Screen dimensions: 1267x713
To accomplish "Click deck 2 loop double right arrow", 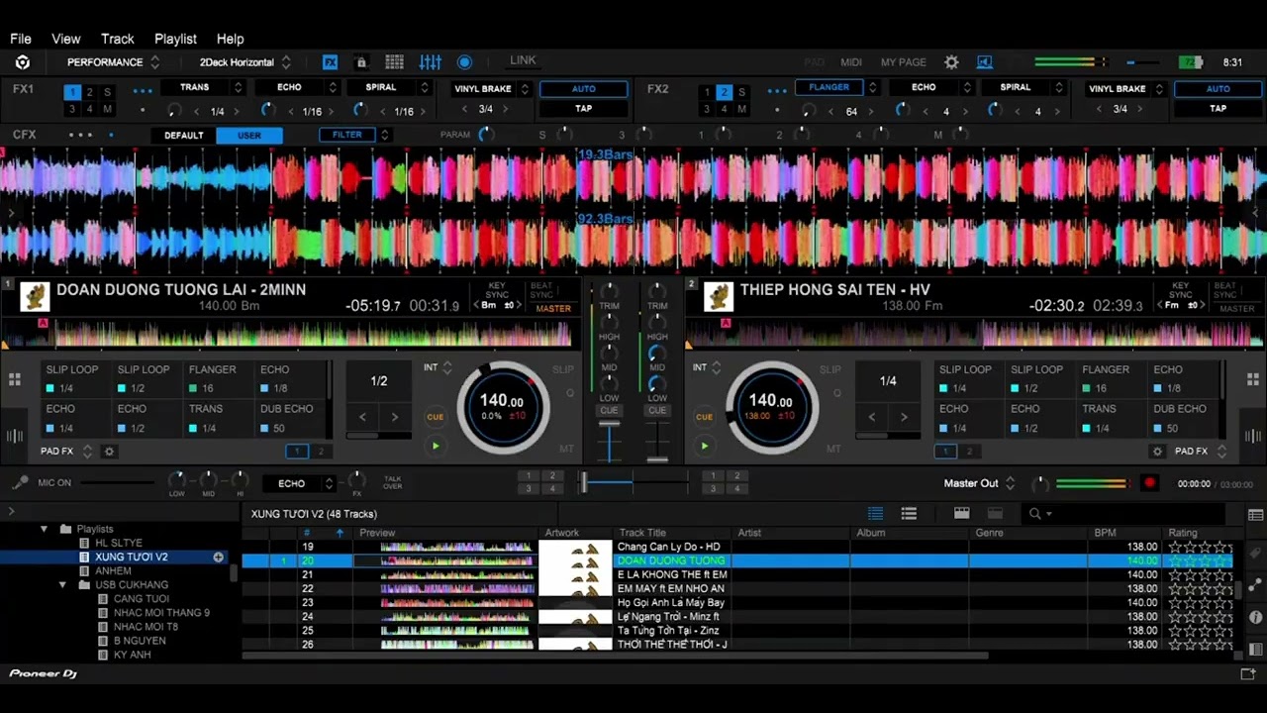I will coord(904,417).
